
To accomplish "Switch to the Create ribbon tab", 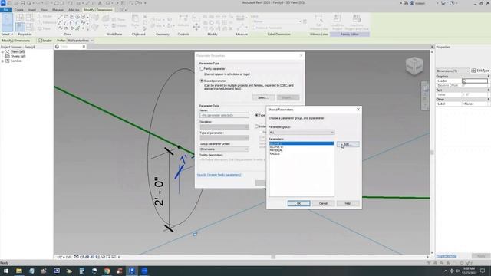I will 18,10.
